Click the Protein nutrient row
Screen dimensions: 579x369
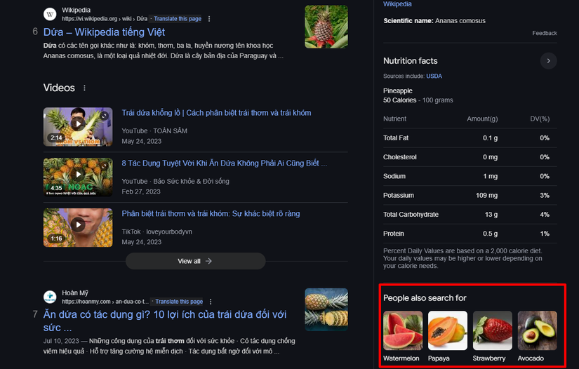point(470,234)
